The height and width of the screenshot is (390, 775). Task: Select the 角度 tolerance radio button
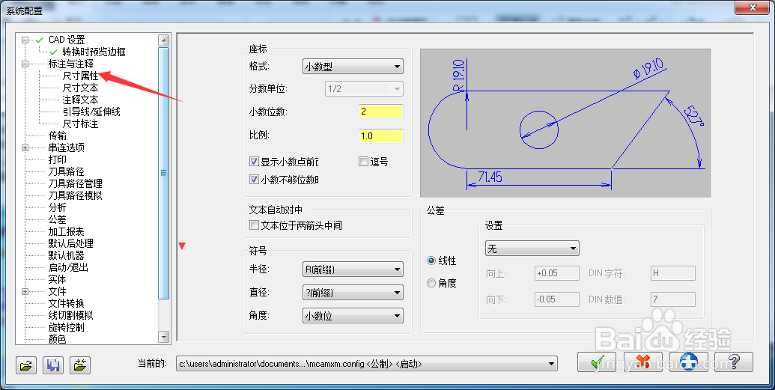(x=431, y=283)
